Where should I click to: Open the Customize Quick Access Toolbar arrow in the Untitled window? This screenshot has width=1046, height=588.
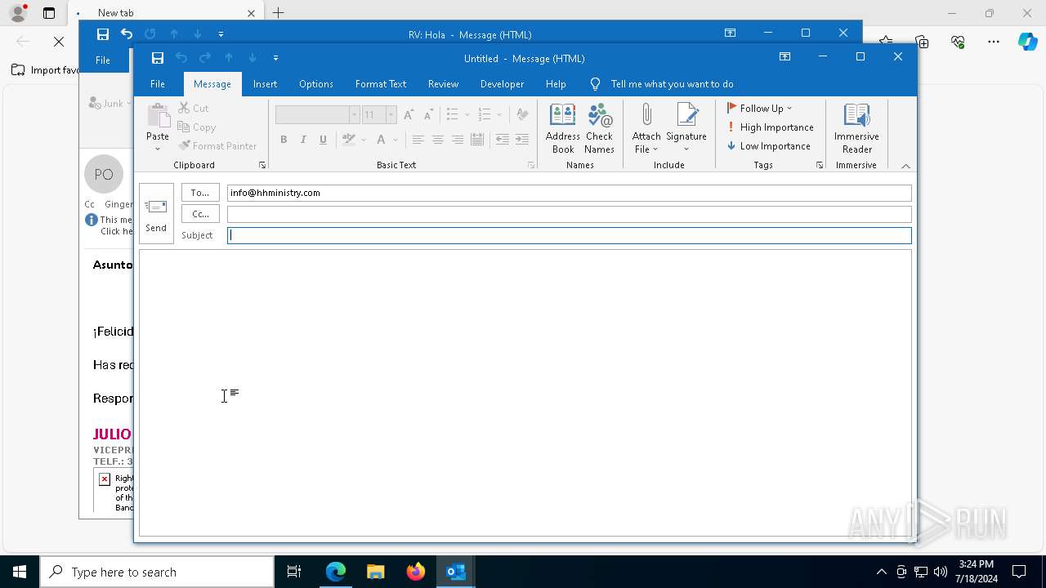pyautogui.click(x=275, y=58)
